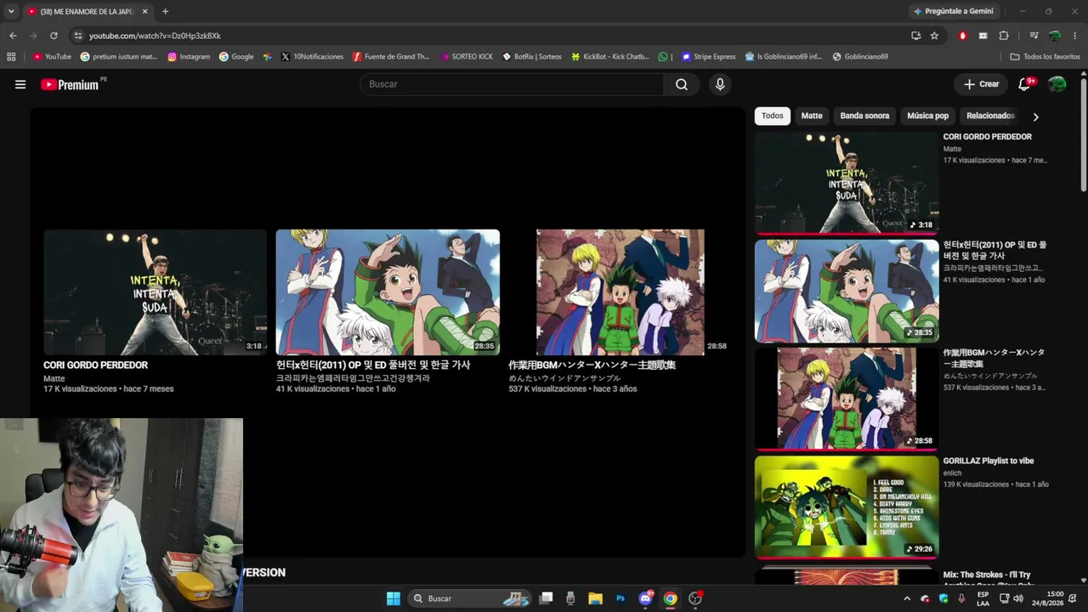
Task: Open the WhatsApp bookmark icon
Action: coord(663,57)
